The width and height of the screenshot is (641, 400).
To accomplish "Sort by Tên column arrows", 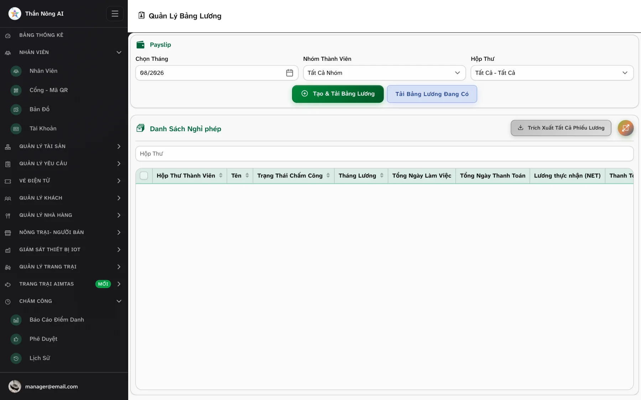I will pyautogui.click(x=247, y=175).
